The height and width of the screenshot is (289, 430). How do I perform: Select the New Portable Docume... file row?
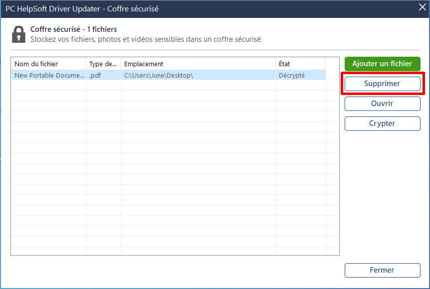click(x=169, y=75)
